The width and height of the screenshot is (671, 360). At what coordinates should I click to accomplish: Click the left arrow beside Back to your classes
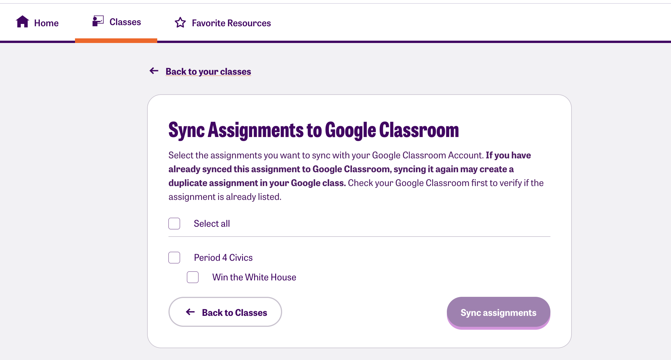[154, 71]
